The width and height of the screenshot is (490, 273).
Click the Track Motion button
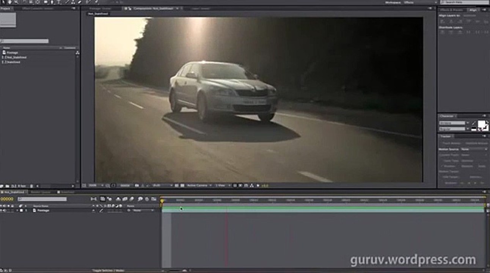[451, 143]
